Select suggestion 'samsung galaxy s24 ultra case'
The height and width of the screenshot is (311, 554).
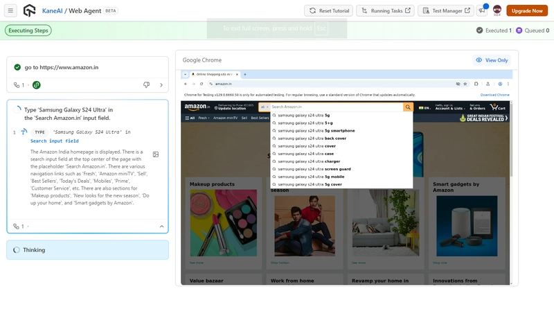click(341, 154)
